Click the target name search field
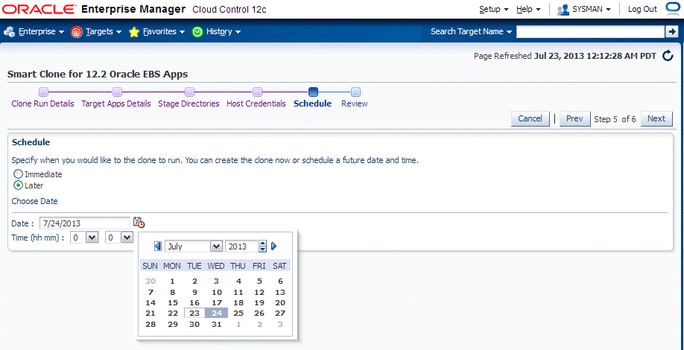 tap(590, 31)
